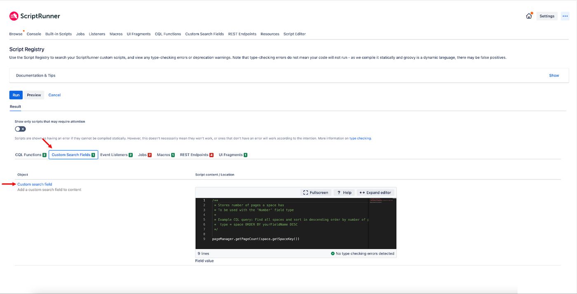The height and width of the screenshot is (294, 577).
Task: Click the 'Object' column header
Action: pos(23,175)
